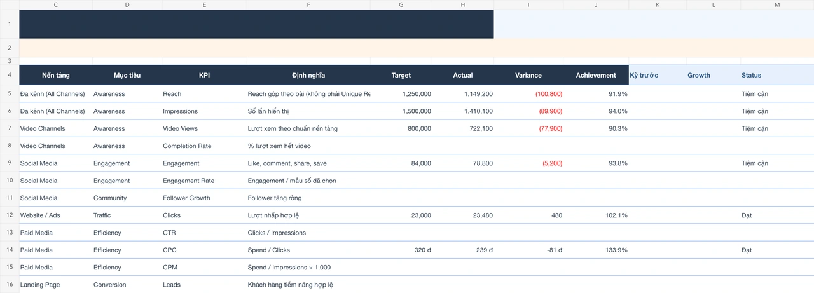Screen dimensions: 814x293
Task: Select the "Video Views" KPI cell
Action: (x=204, y=128)
